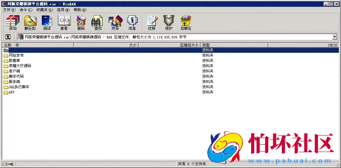Click the archive path address field

coord(175,37)
